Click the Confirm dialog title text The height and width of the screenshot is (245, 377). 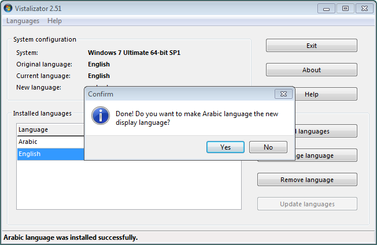coord(101,94)
